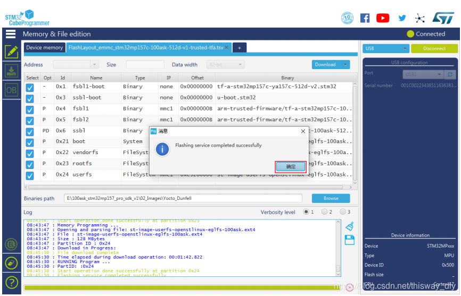Open Erasing & Programming download icon

tap(11, 71)
